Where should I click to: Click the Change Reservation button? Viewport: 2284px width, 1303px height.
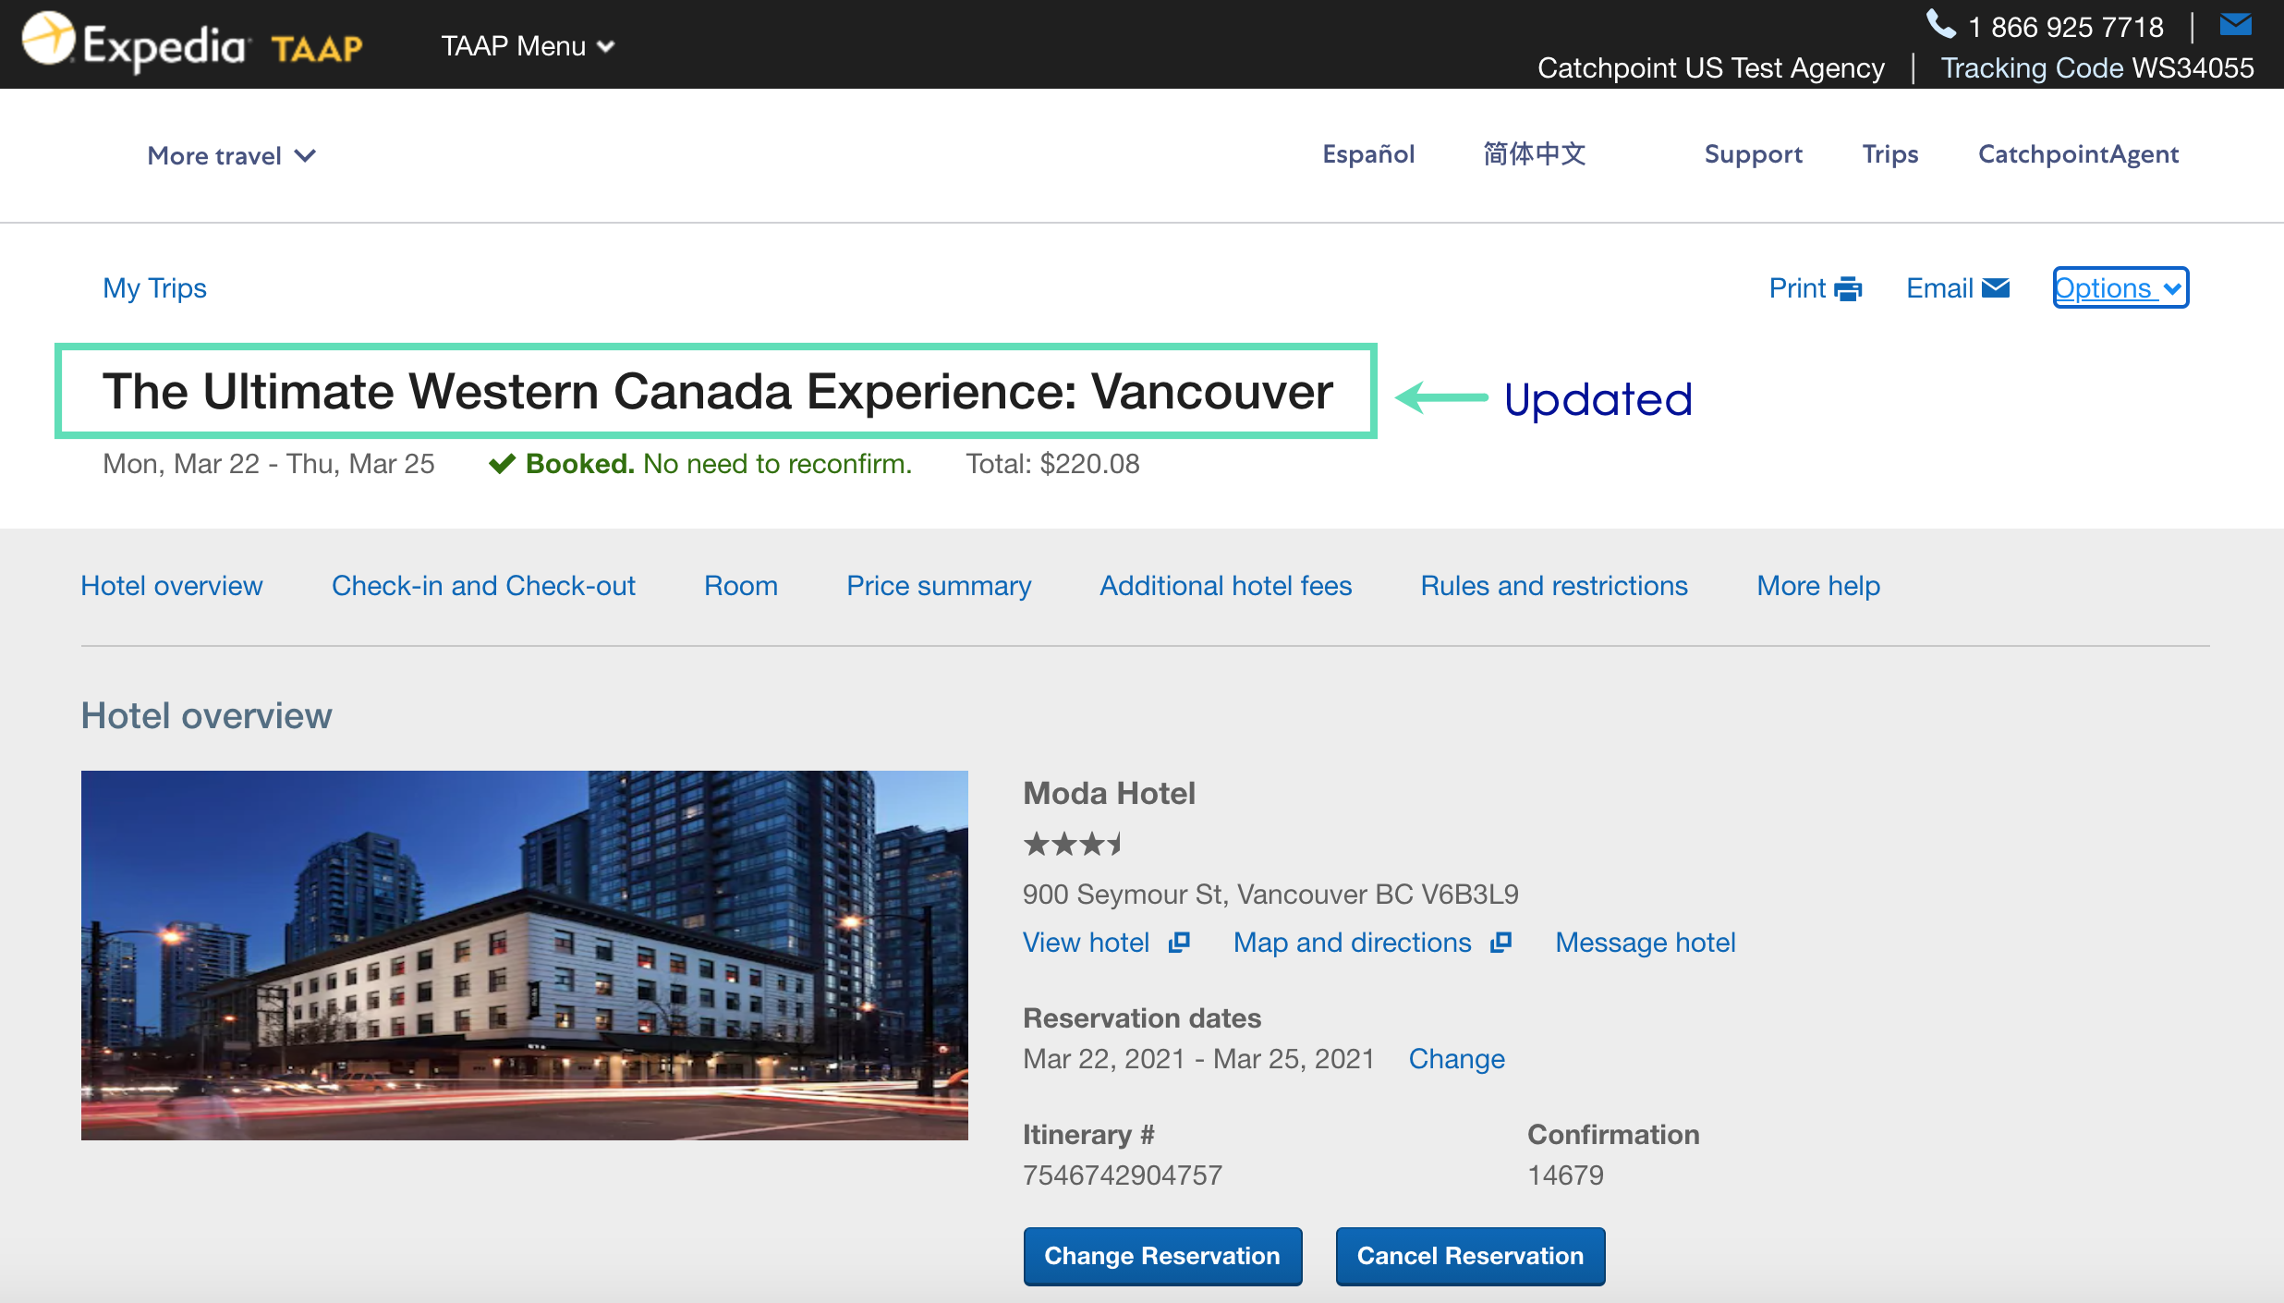[x=1162, y=1256]
